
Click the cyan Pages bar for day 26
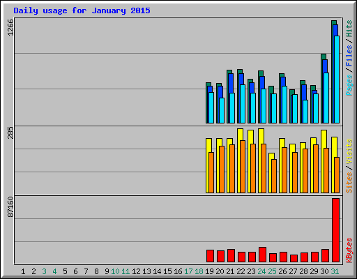[284, 105]
